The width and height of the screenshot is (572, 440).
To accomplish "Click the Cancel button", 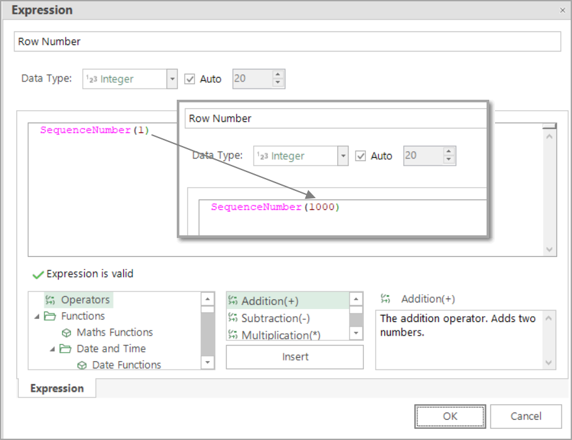I will pos(526,417).
